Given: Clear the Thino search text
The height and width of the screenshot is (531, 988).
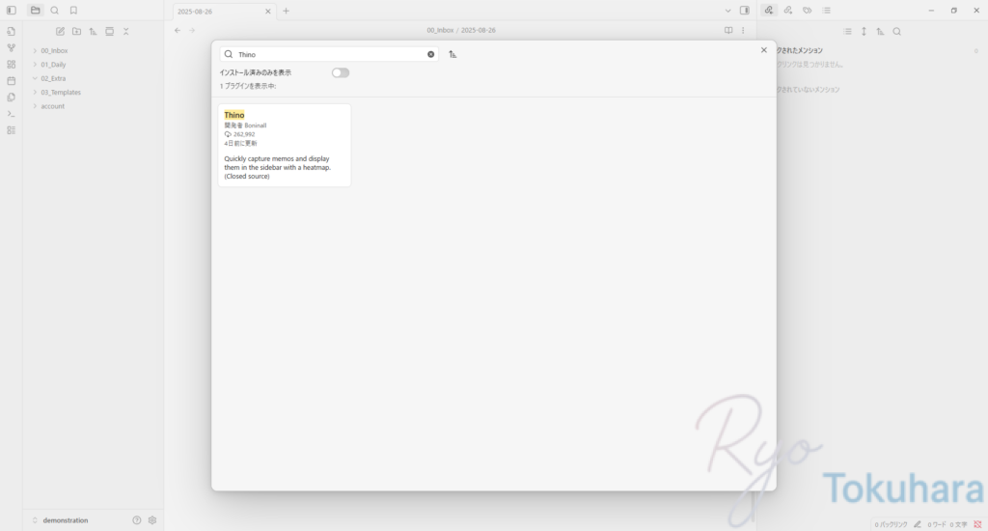Looking at the screenshot, I should [x=431, y=54].
